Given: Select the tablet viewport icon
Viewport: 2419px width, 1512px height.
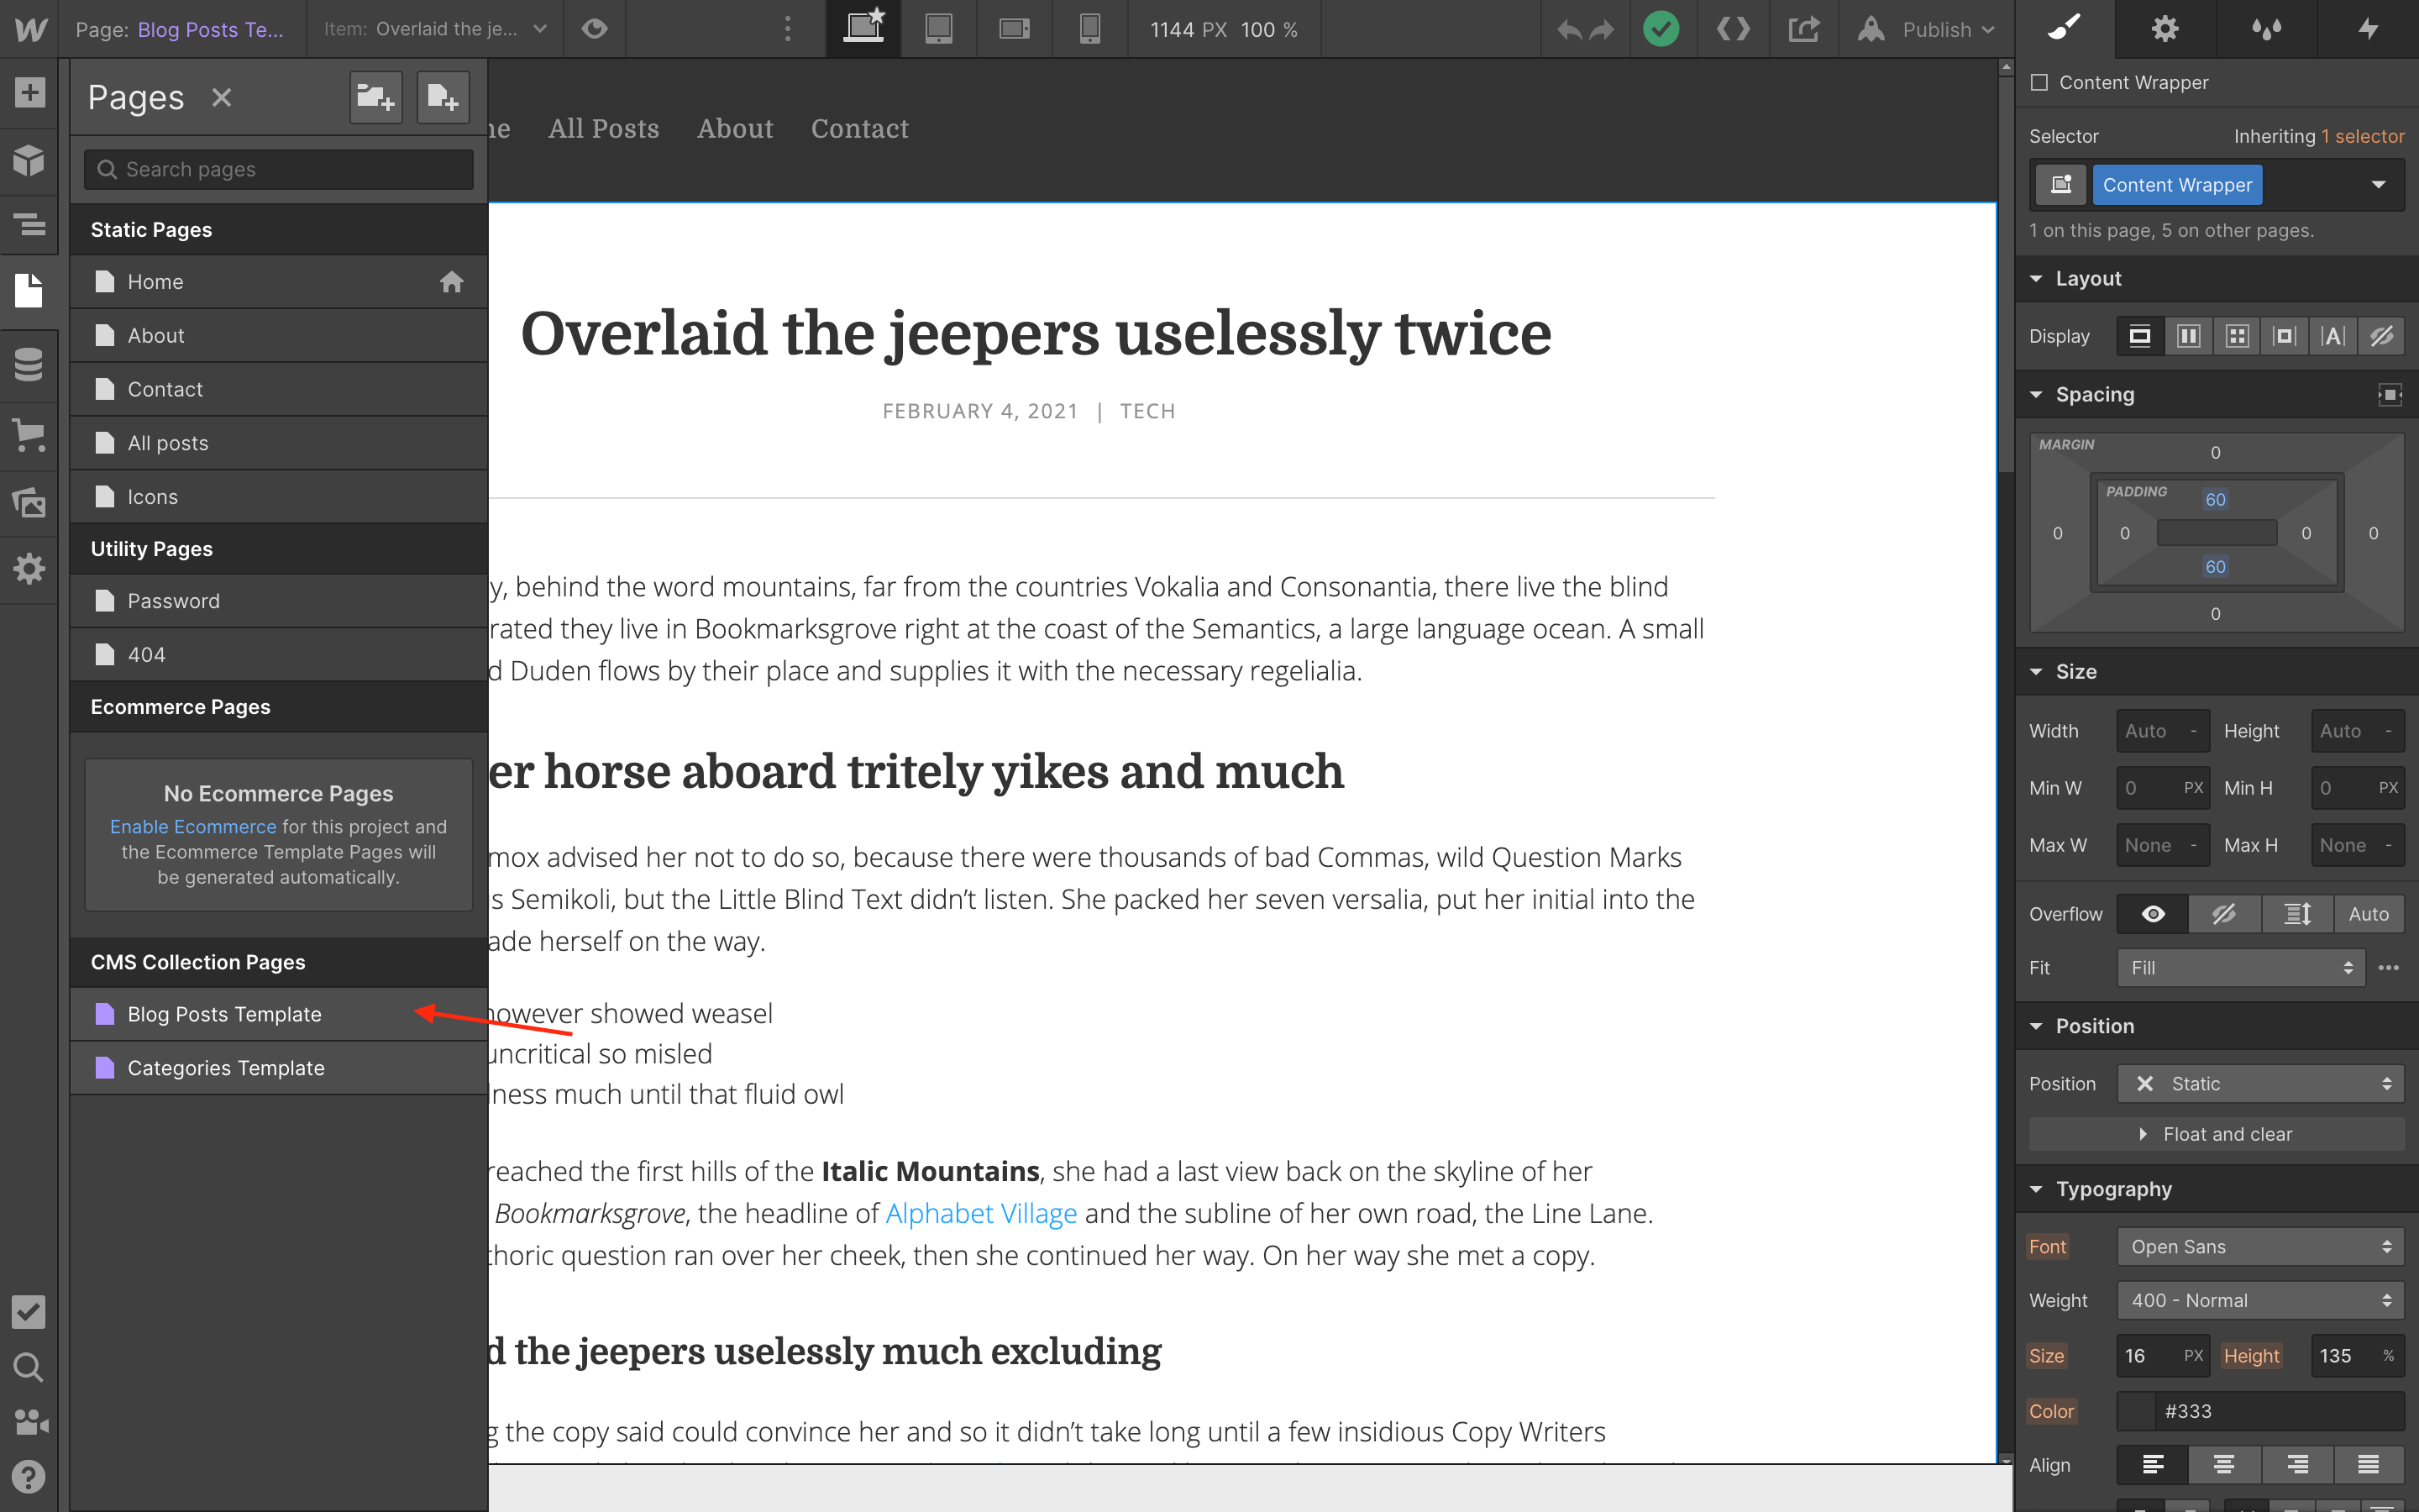Looking at the screenshot, I should 939,29.
